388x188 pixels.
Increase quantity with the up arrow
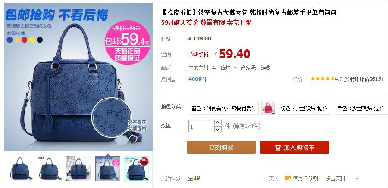click(218, 123)
